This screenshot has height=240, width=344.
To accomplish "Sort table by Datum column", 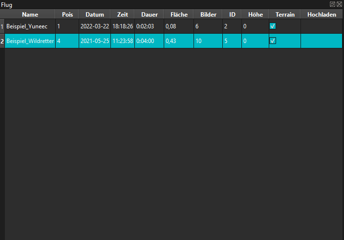I will (95, 15).
